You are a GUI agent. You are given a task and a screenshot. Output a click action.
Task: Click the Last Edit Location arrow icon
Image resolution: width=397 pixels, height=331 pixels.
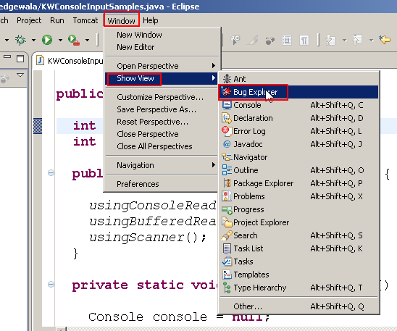coord(385,40)
